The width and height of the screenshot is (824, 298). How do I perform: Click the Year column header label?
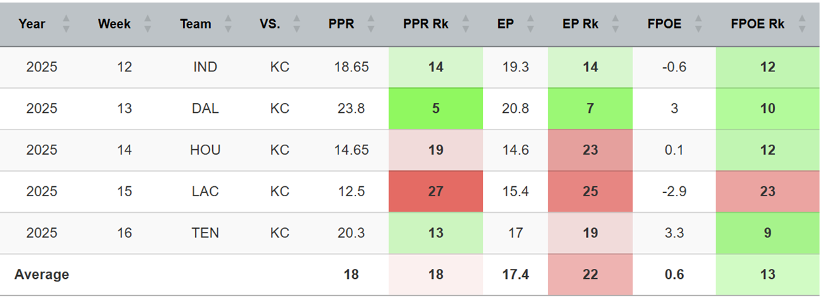tap(32, 24)
